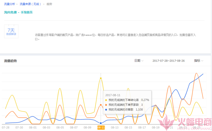
Task: Click the orange data point on 08-11
Action: click(101, 105)
